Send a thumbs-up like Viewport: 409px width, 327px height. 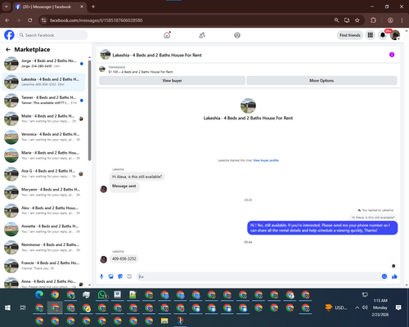[394, 276]
